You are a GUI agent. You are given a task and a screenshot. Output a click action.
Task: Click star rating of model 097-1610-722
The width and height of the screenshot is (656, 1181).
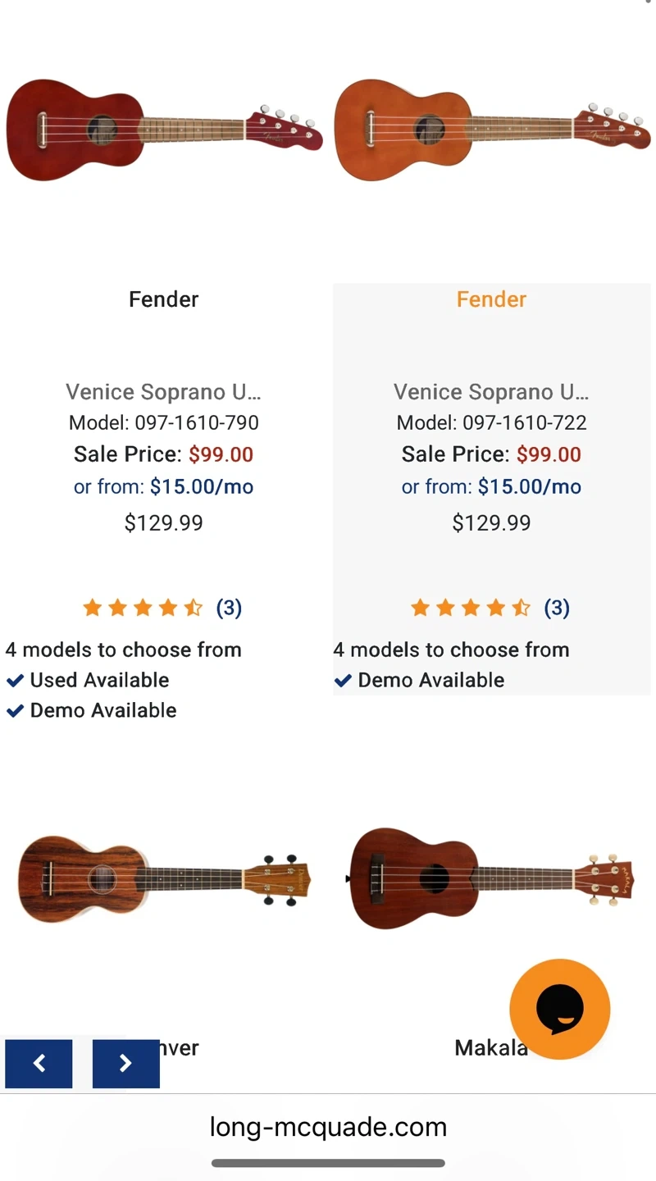click(x=470, y=608)
